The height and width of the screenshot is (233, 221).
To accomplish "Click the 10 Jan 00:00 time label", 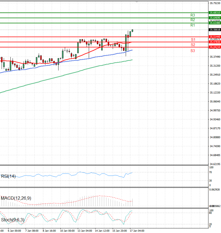I will coord(67,231).
